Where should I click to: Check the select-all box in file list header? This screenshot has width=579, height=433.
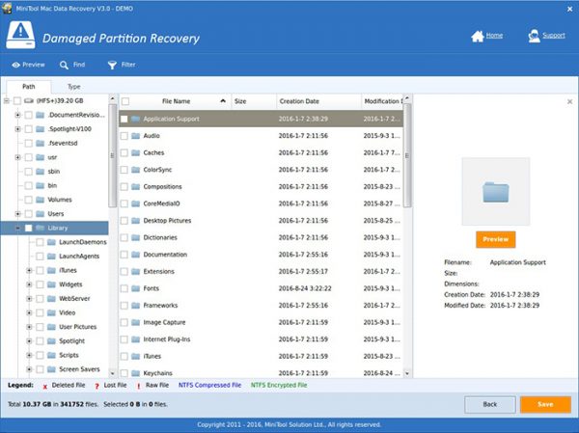(x=125, y=101)
